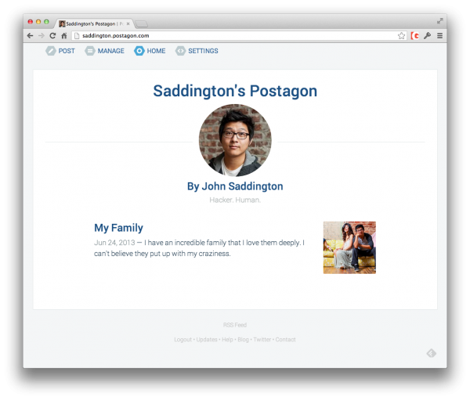Click the browser forward arrow
The image size is (470, 400).
pos(42,36)
